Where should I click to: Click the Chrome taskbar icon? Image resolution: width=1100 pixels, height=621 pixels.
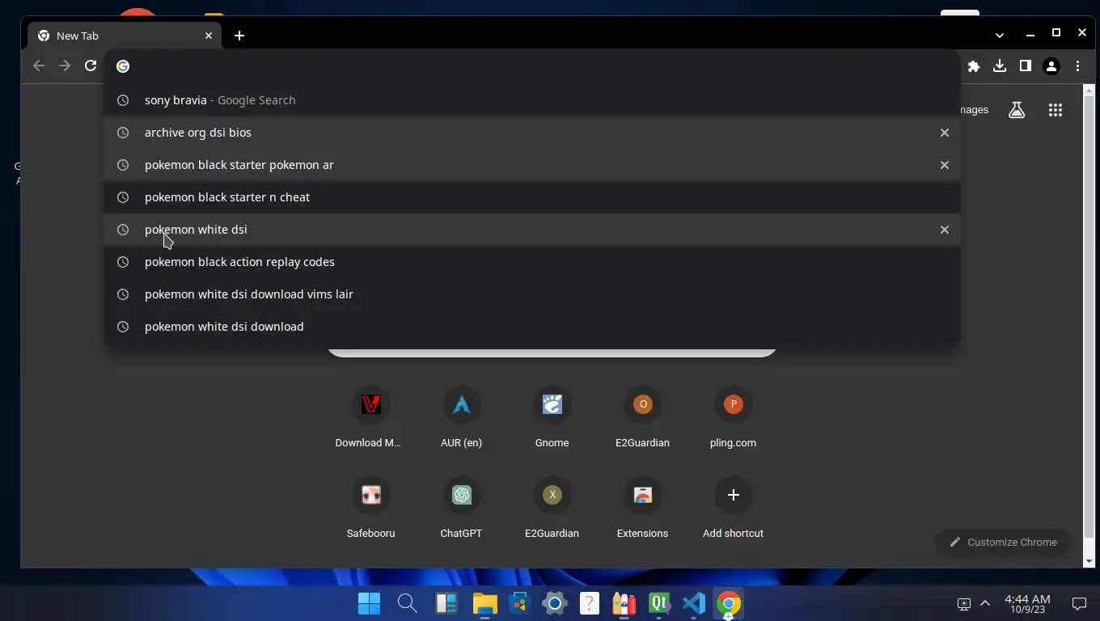728,603
